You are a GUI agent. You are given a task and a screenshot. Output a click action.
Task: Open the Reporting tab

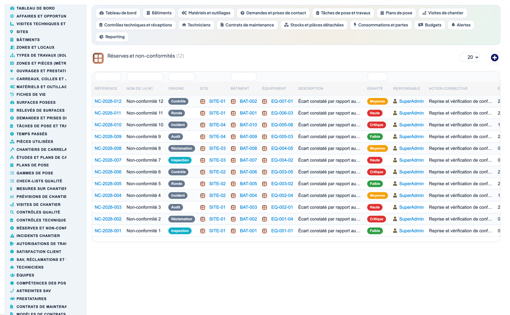(x=112, y=37)
